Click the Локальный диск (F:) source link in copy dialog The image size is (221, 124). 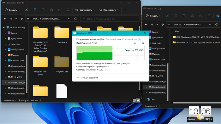click(x=115, y=39)
